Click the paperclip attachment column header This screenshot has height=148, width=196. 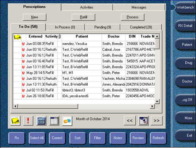pos(59,37)
